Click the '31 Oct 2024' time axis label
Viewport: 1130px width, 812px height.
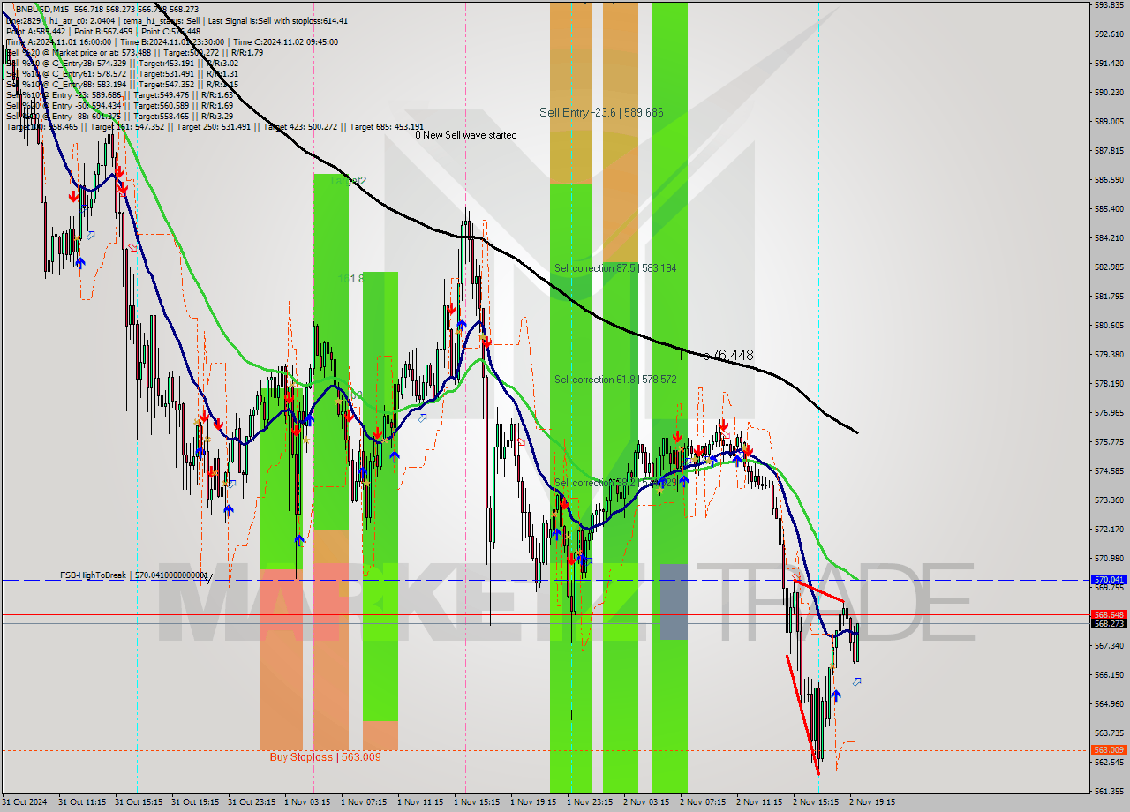coord(25,802)
